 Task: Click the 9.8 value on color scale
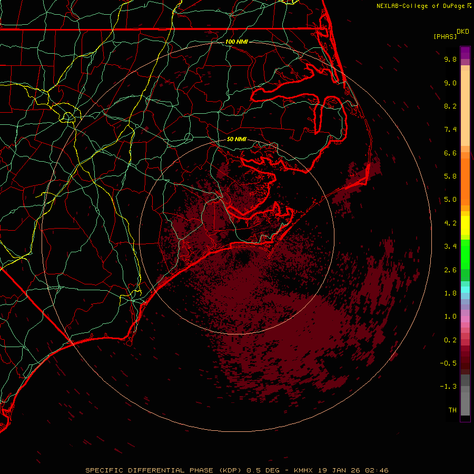point(450,59)
